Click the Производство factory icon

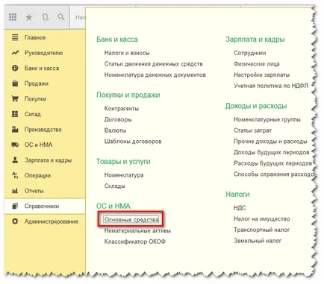[x=15, y=129]
